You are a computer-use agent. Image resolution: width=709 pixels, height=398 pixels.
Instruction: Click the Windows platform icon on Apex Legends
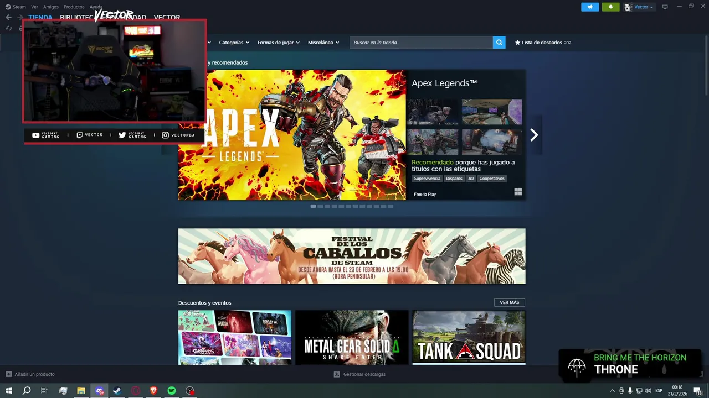518,192
